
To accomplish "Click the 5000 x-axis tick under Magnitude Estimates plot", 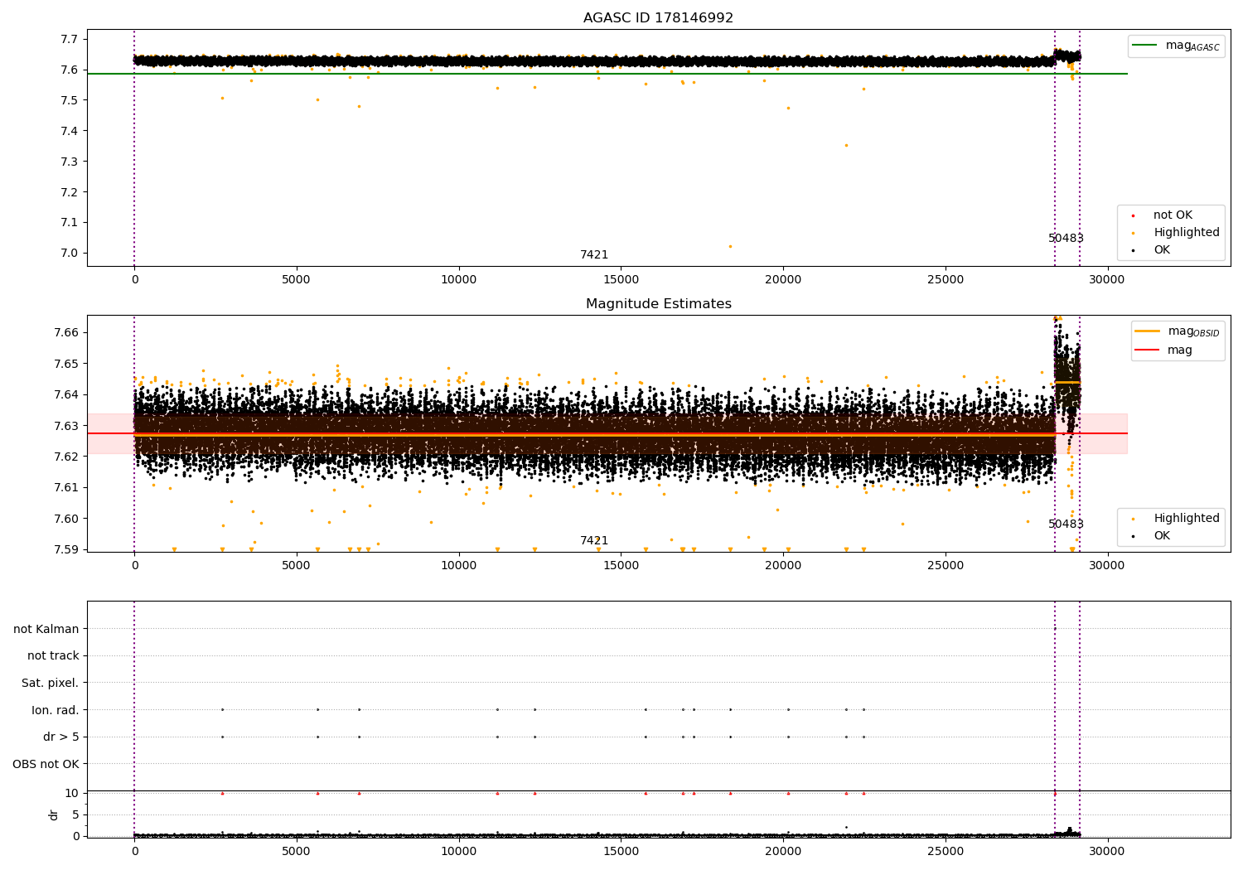I will coord(296,566).
